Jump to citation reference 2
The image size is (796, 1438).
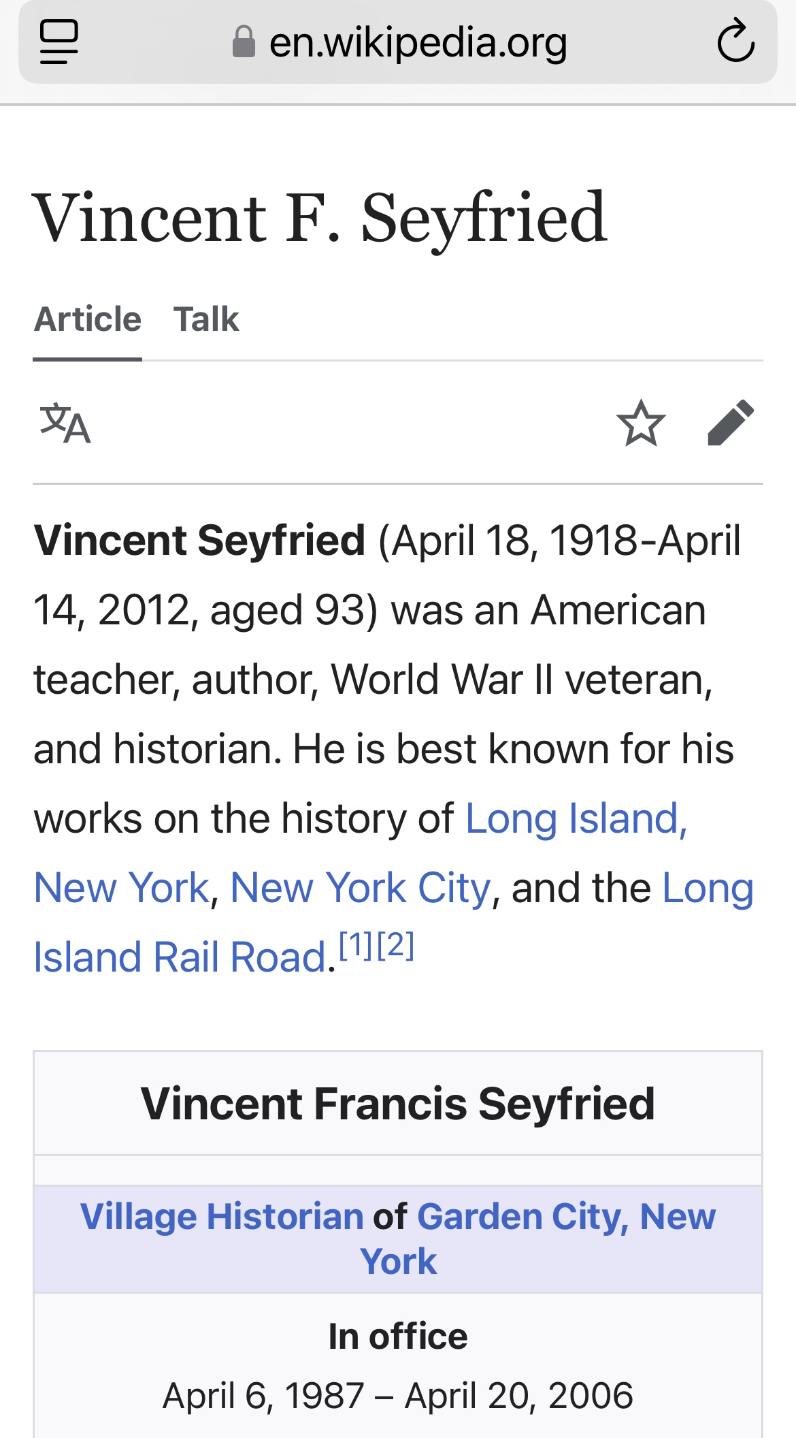395,945
